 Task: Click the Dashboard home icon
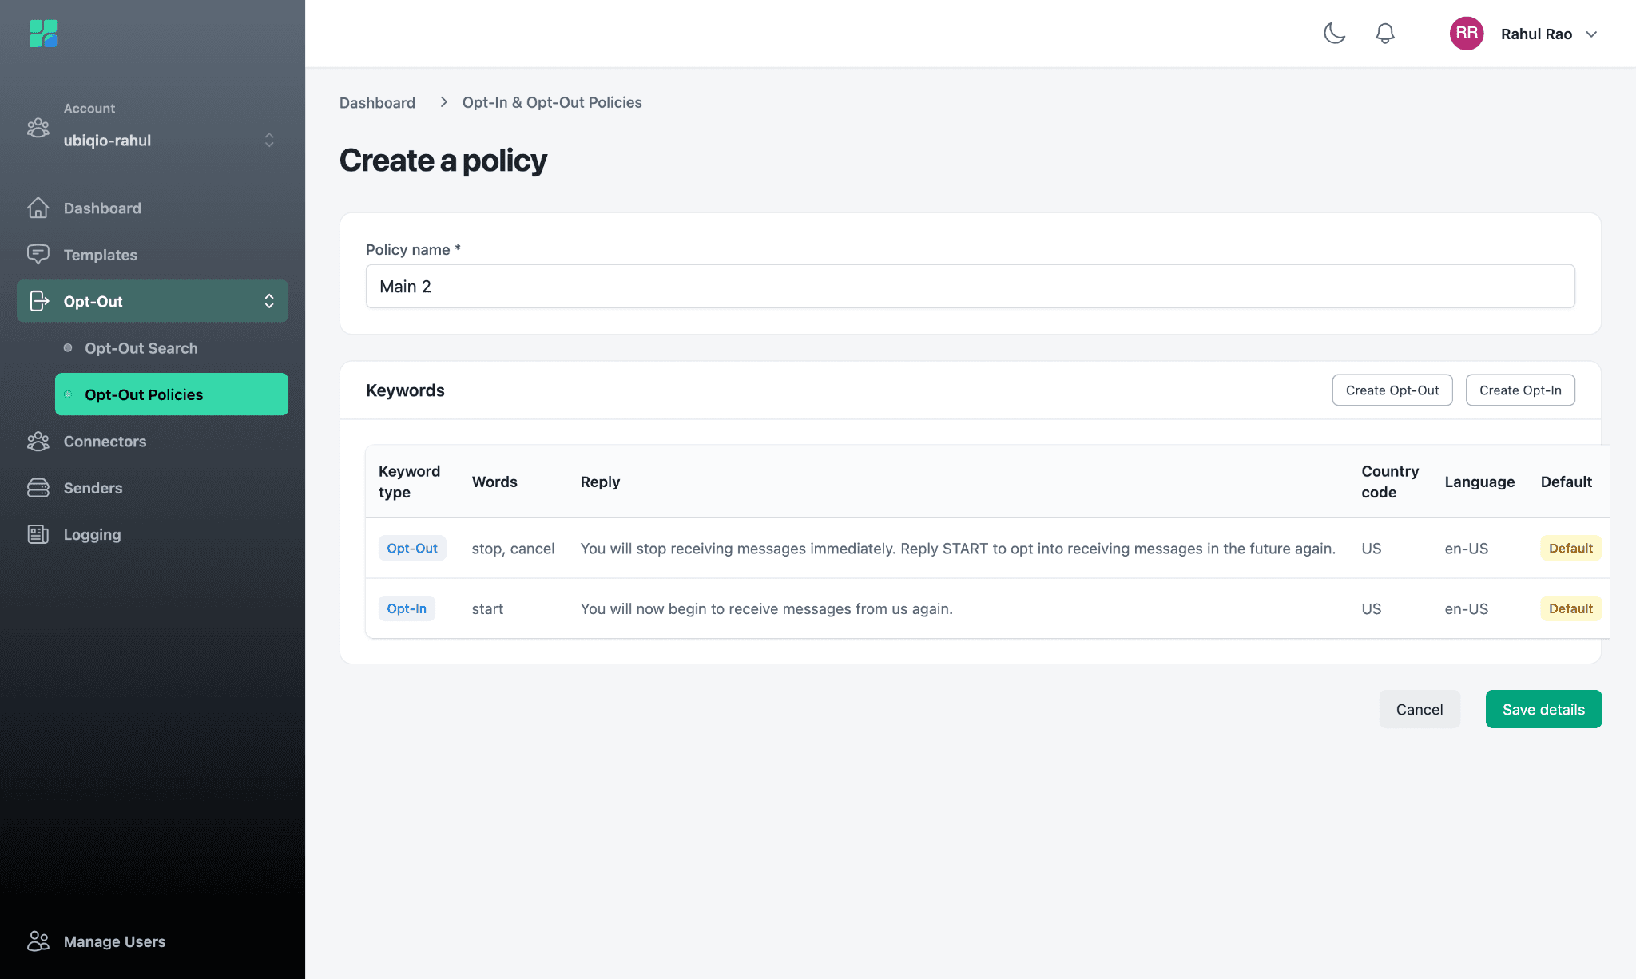tap(38, 208)
